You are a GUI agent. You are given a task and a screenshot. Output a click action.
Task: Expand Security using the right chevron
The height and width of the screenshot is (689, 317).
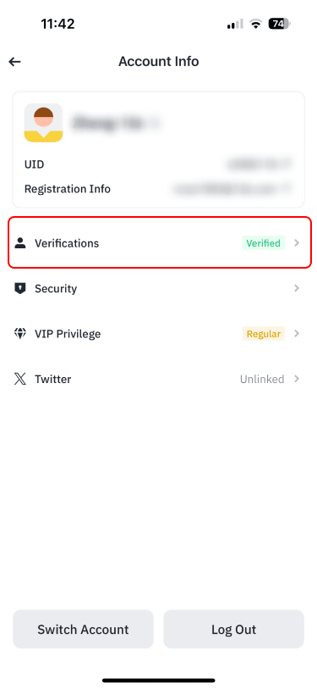297,288
